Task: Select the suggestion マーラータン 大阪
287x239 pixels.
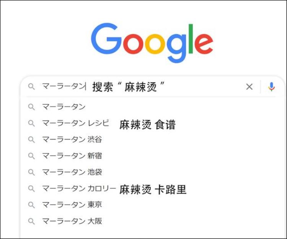Action: click(72, 221)
